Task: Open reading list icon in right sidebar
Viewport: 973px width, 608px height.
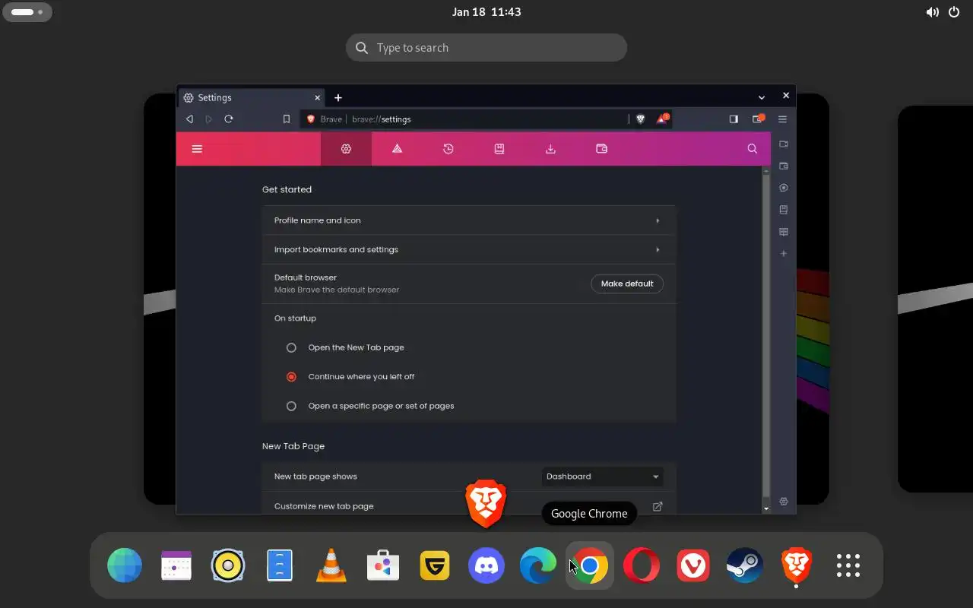Action: (784, 232)
